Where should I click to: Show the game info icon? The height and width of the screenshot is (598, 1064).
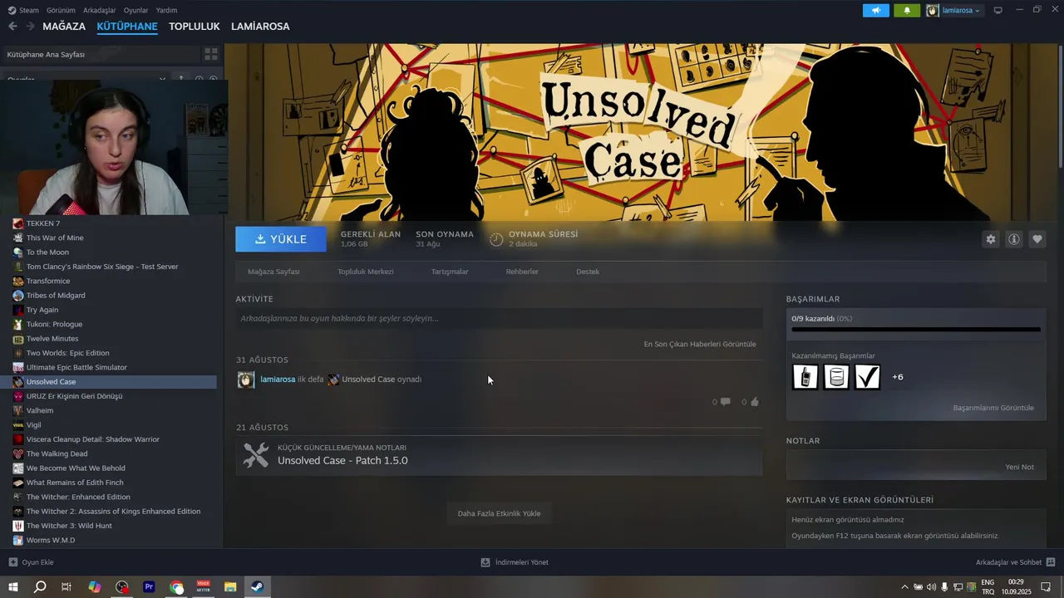click(x=1014, y=239)
